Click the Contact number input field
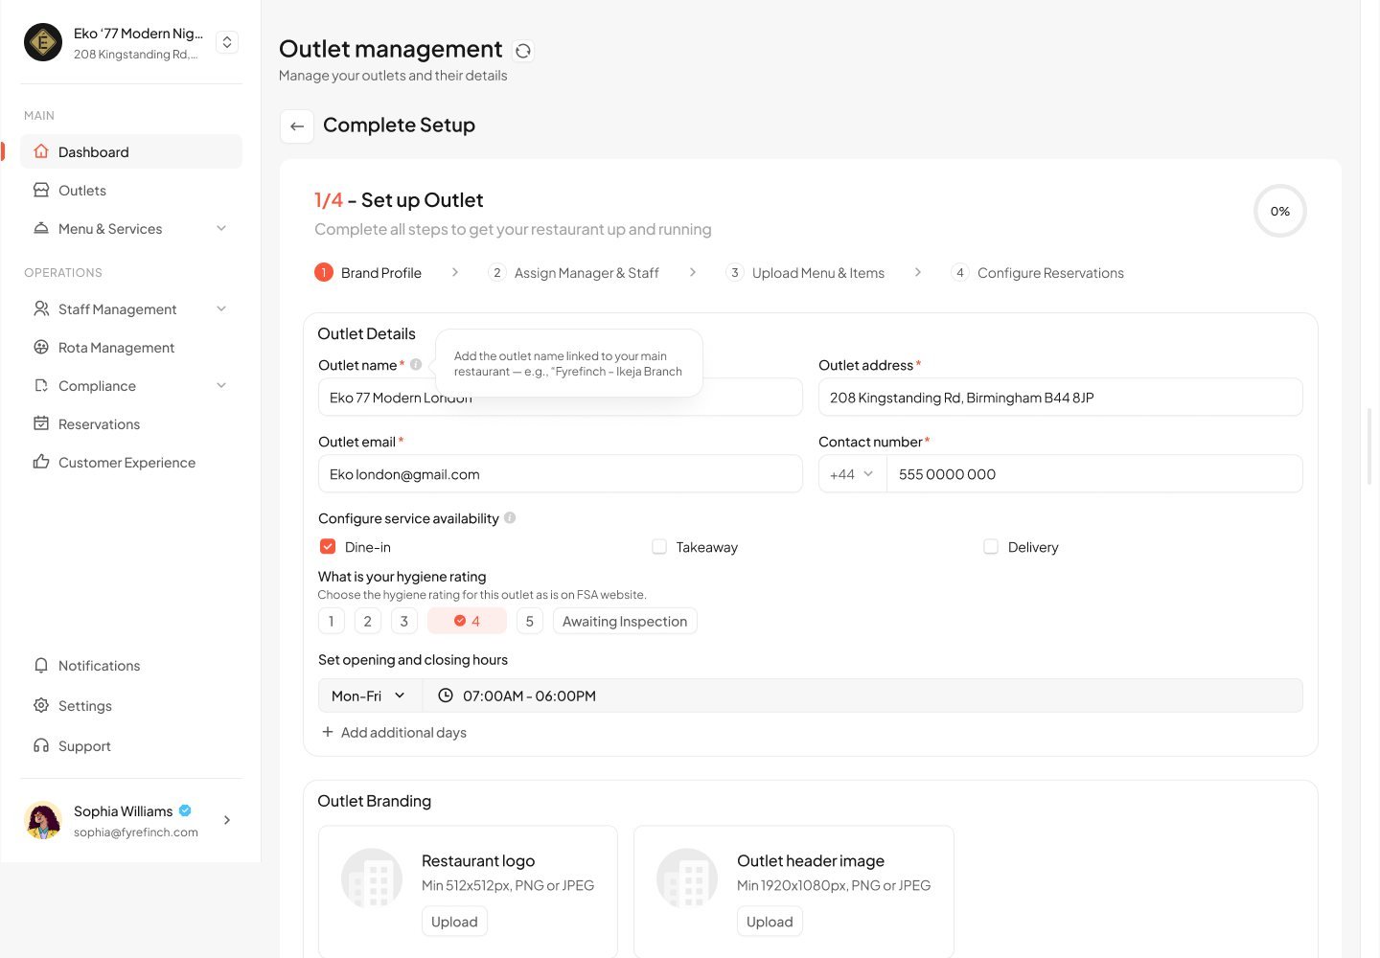1380x958 pixels. coord(1094,474)
